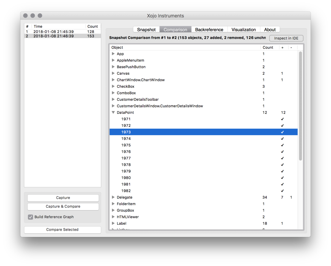Click the Label row count 18
Screen dimensions: 331x266
(x=265, y=224)
